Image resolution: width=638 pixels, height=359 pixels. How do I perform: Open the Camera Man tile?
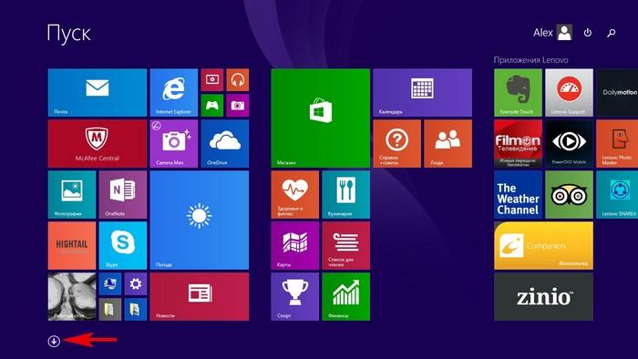[x=174, y=144]
